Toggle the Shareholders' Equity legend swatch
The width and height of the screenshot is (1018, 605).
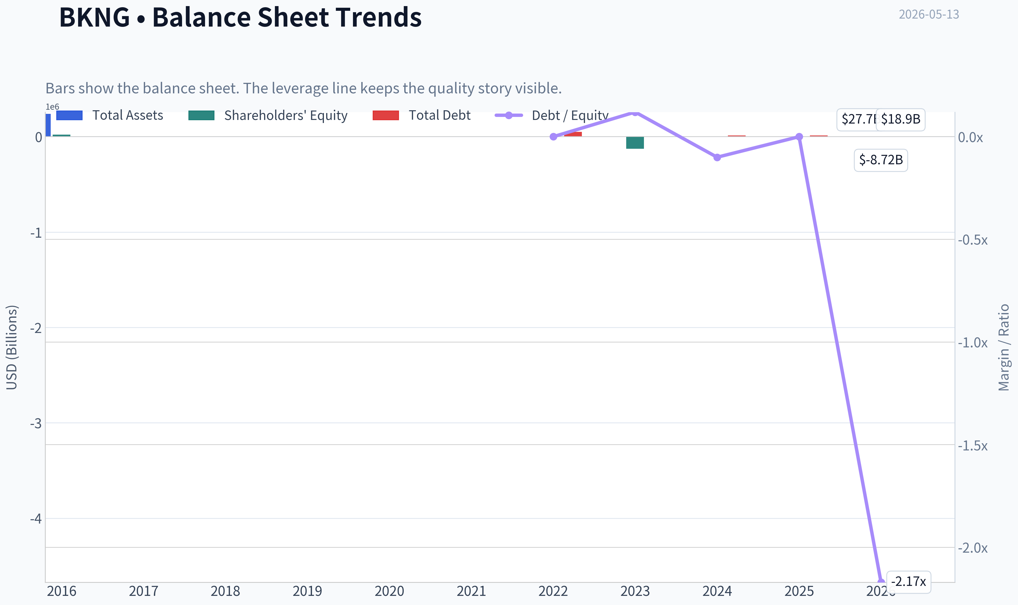click(201, 115)
